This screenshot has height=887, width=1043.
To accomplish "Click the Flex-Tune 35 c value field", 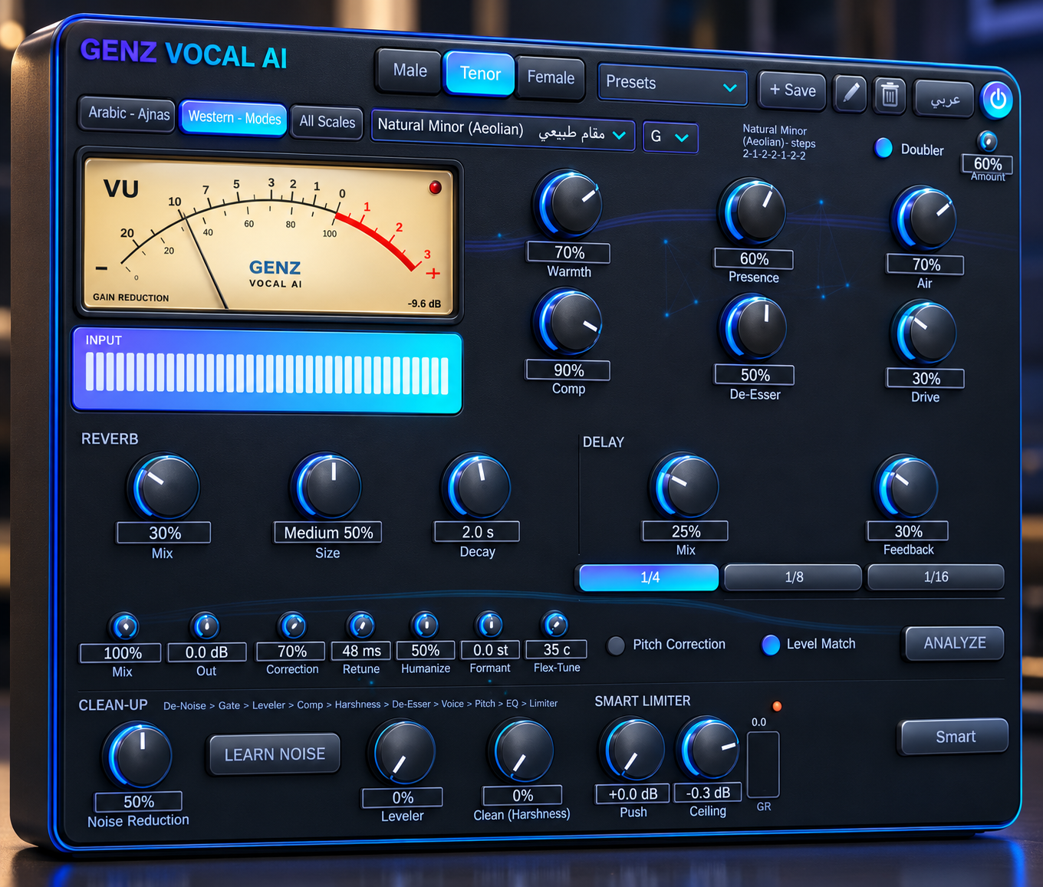I will click(556, 649).
